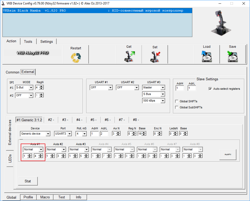The width and height of the screenshot is (250, 201).
Task: Open the USART #1 dropdown
Action: point(101,87)
